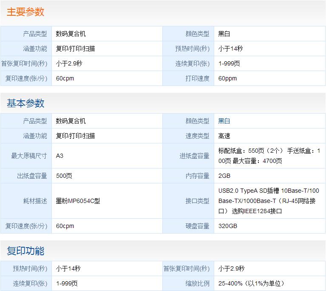Select 小于14秒 value in 主要参数 section
Image resolution: width=326 pixels, height=291 pixels.
click(x=230, y=48)
